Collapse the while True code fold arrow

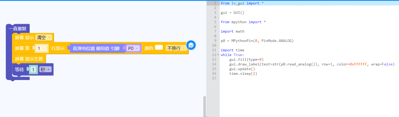coord(218,55)
